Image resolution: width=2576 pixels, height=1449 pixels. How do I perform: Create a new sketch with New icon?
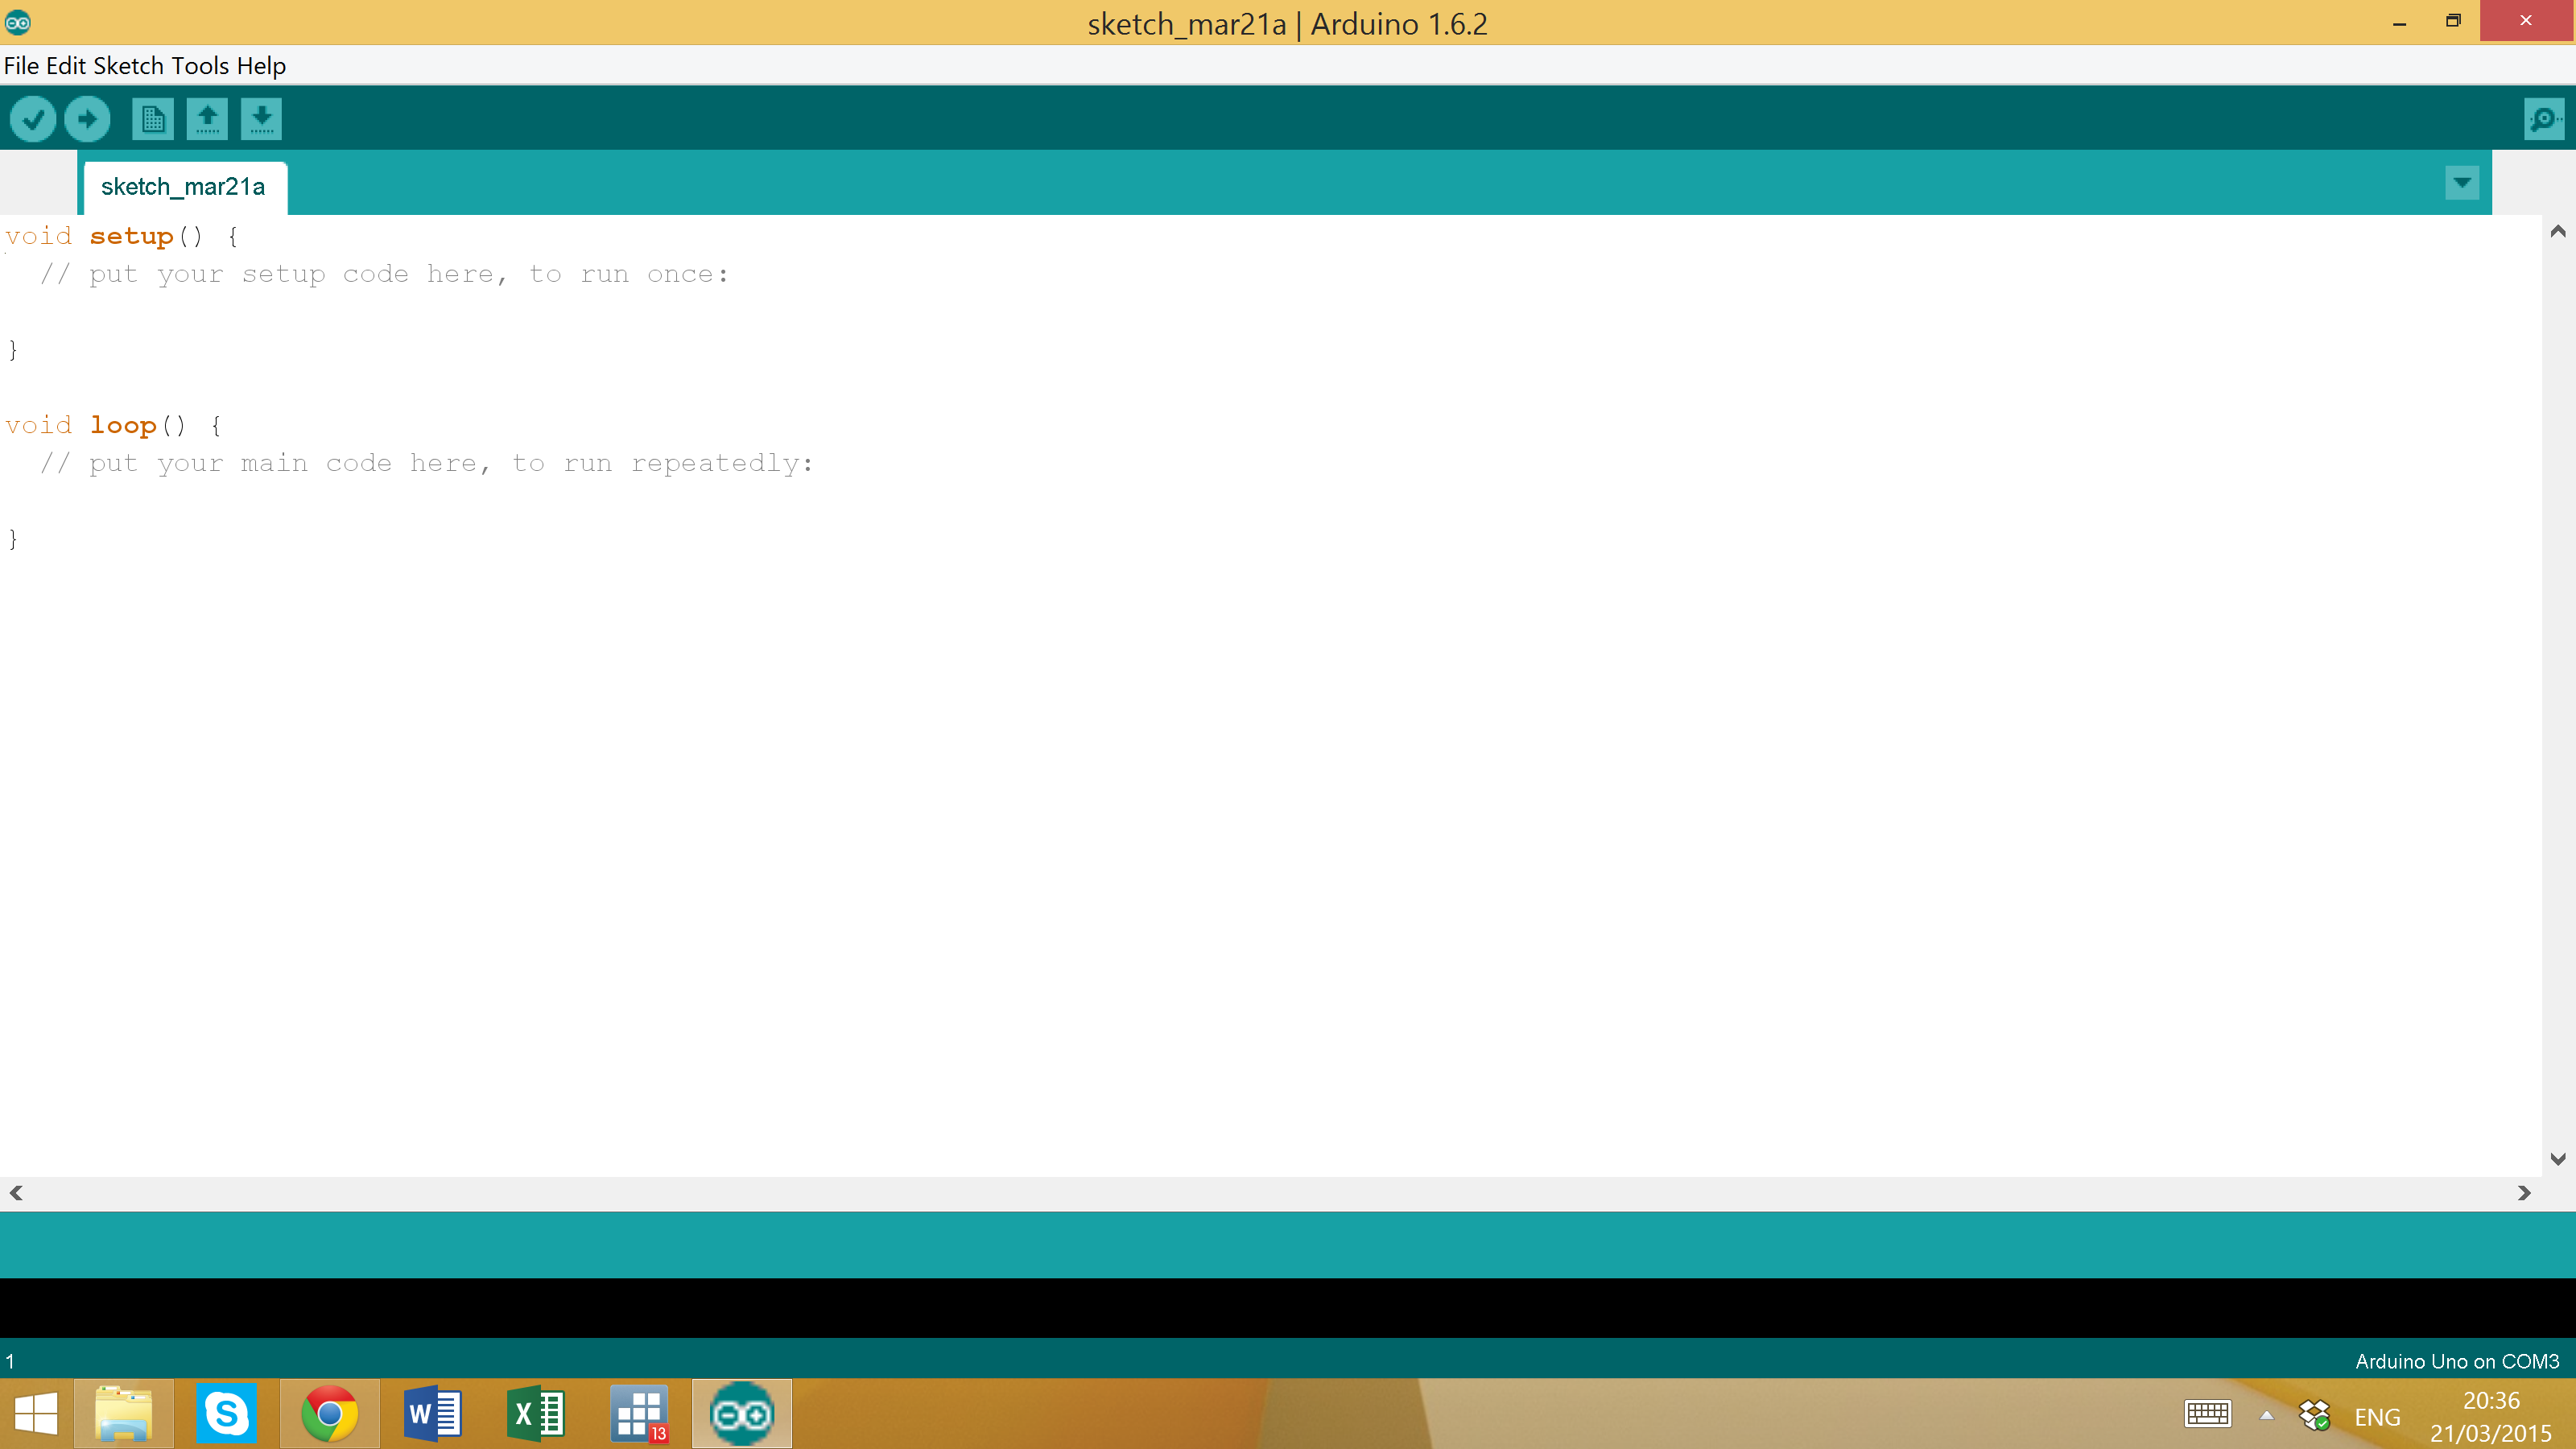click(x=153, y=119)
